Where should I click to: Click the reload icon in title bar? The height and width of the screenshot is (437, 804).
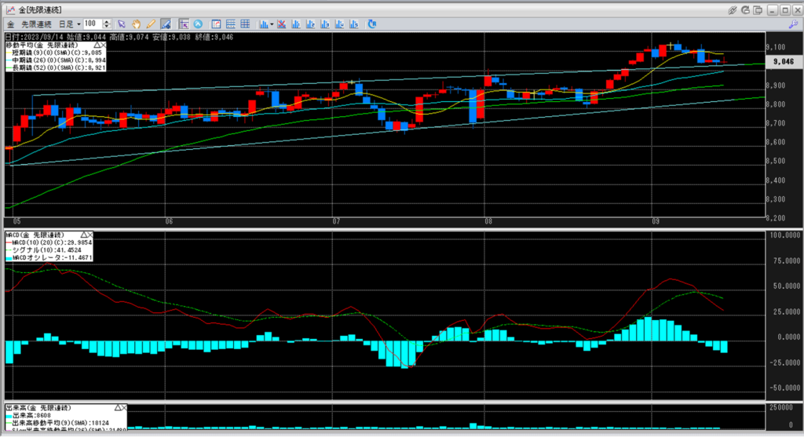click(746, 10)
